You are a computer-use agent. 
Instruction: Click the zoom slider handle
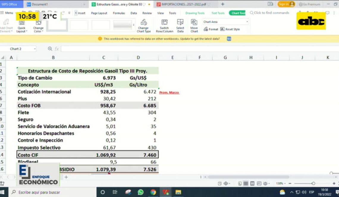click(313, 184)
